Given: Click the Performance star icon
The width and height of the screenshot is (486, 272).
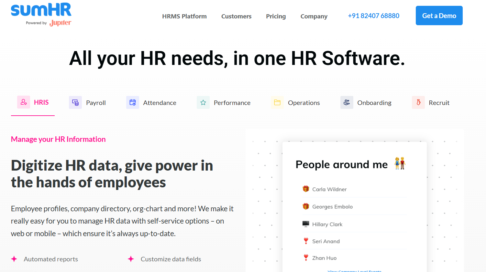Looking at the screenshot, I should point(203,102).
